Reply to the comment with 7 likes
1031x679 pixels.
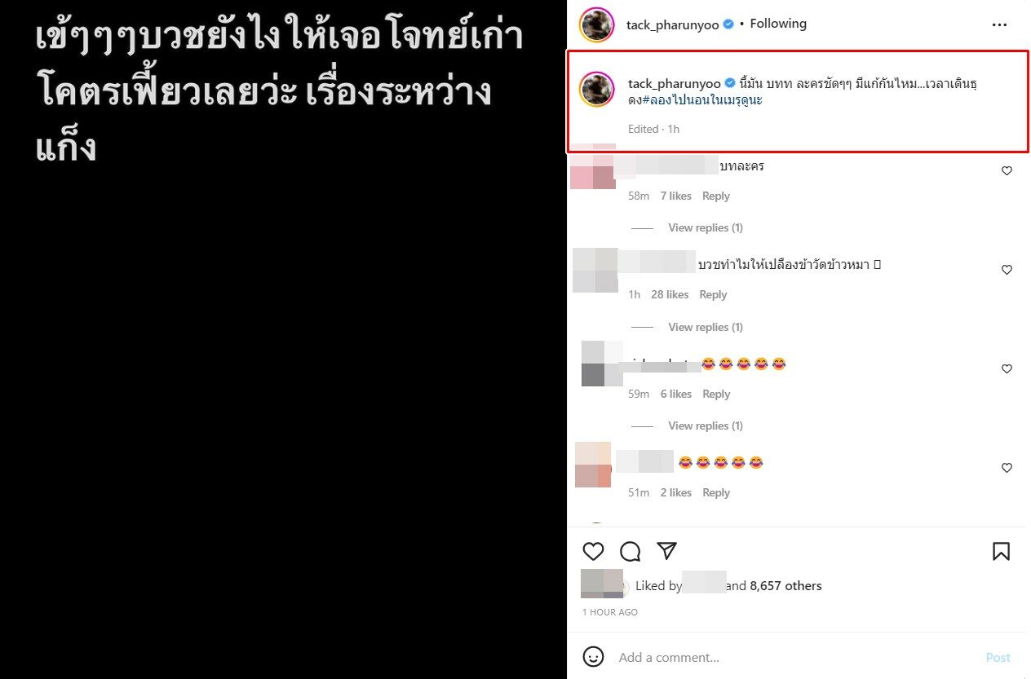716,196
